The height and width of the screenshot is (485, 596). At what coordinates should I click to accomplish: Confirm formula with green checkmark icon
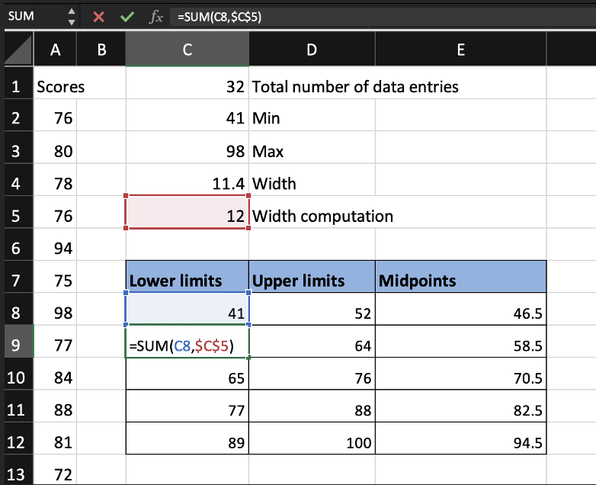[x=127, y=16]
